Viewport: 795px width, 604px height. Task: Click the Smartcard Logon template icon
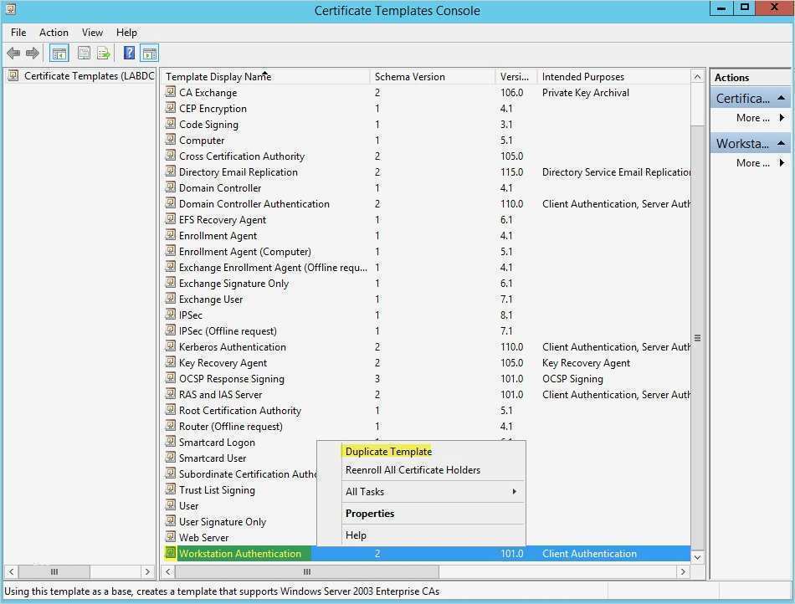(171, 442)
